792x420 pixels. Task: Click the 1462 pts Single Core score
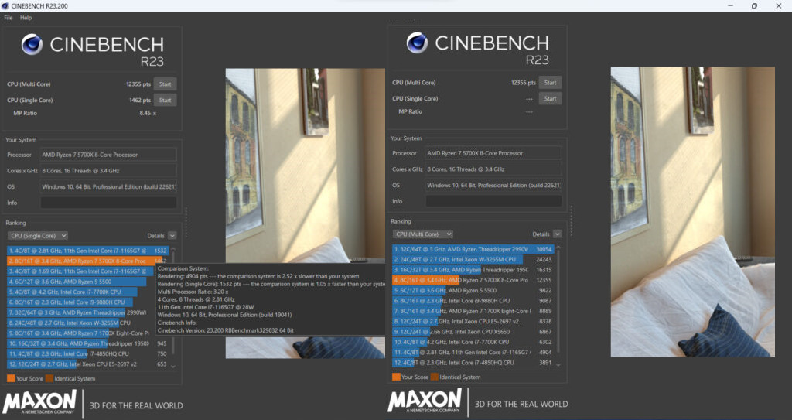click(139, 100)
